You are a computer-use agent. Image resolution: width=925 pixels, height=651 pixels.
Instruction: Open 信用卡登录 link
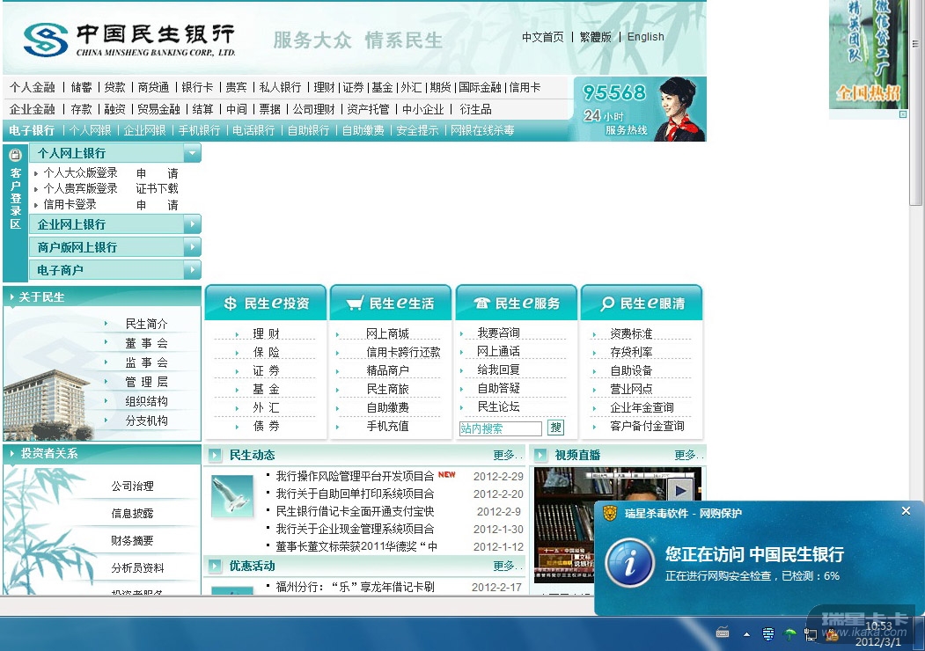[x=70, y=205]
